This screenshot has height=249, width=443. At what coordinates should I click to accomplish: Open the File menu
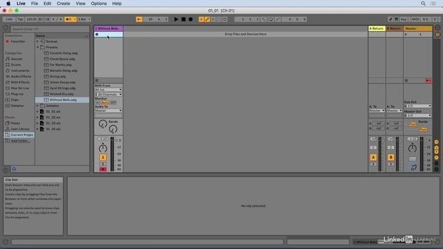[35, 3]
